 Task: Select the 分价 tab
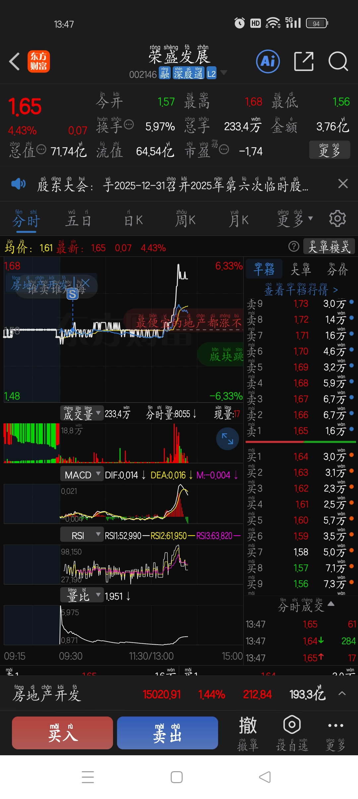tap(337, 269)
